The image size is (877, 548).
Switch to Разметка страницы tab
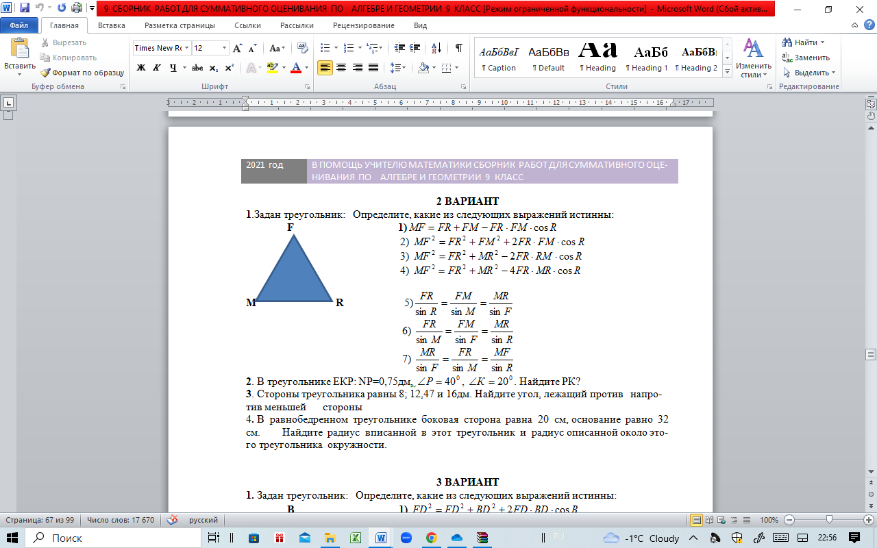tap(180, 25)
